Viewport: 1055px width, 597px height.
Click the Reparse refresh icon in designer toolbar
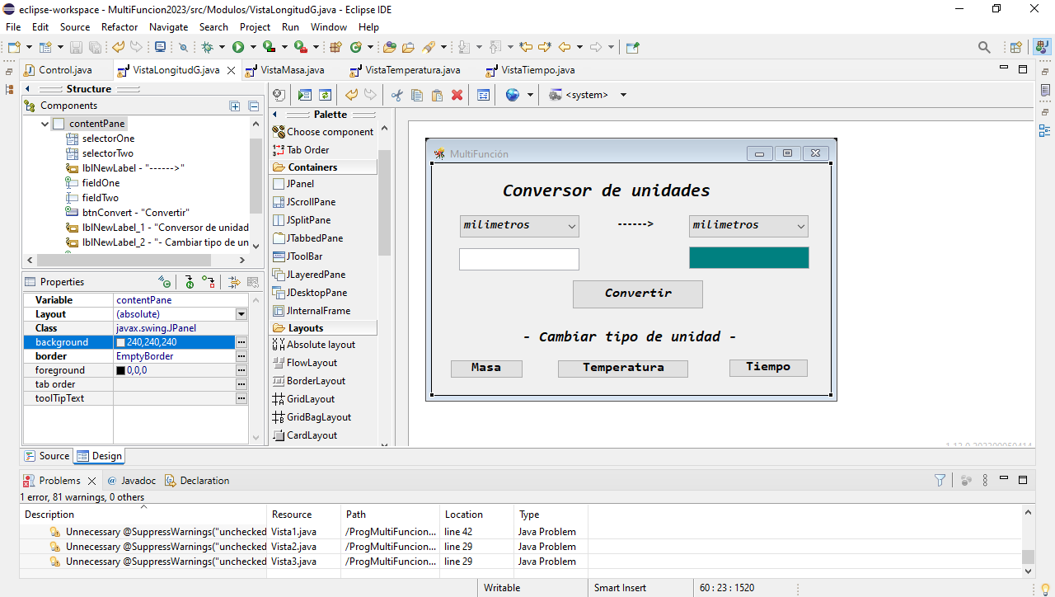326,95
